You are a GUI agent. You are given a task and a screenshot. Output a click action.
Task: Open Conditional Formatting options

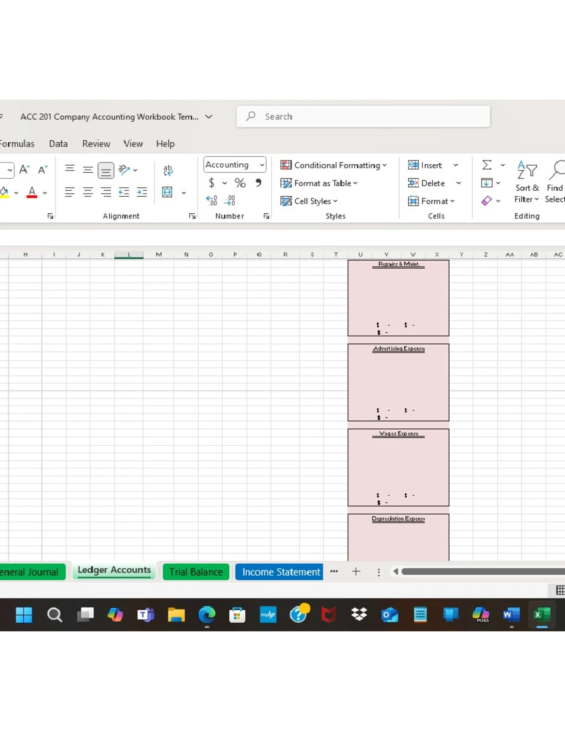334,165
